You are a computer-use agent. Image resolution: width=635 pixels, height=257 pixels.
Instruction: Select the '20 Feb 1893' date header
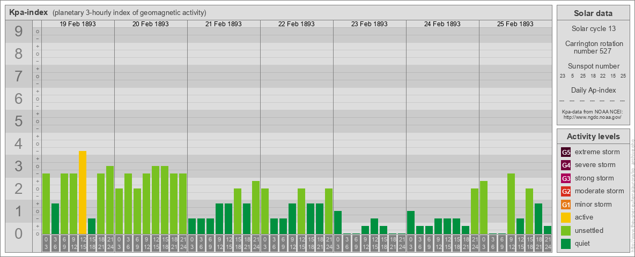pyautogui.click(x=151, y=24)
